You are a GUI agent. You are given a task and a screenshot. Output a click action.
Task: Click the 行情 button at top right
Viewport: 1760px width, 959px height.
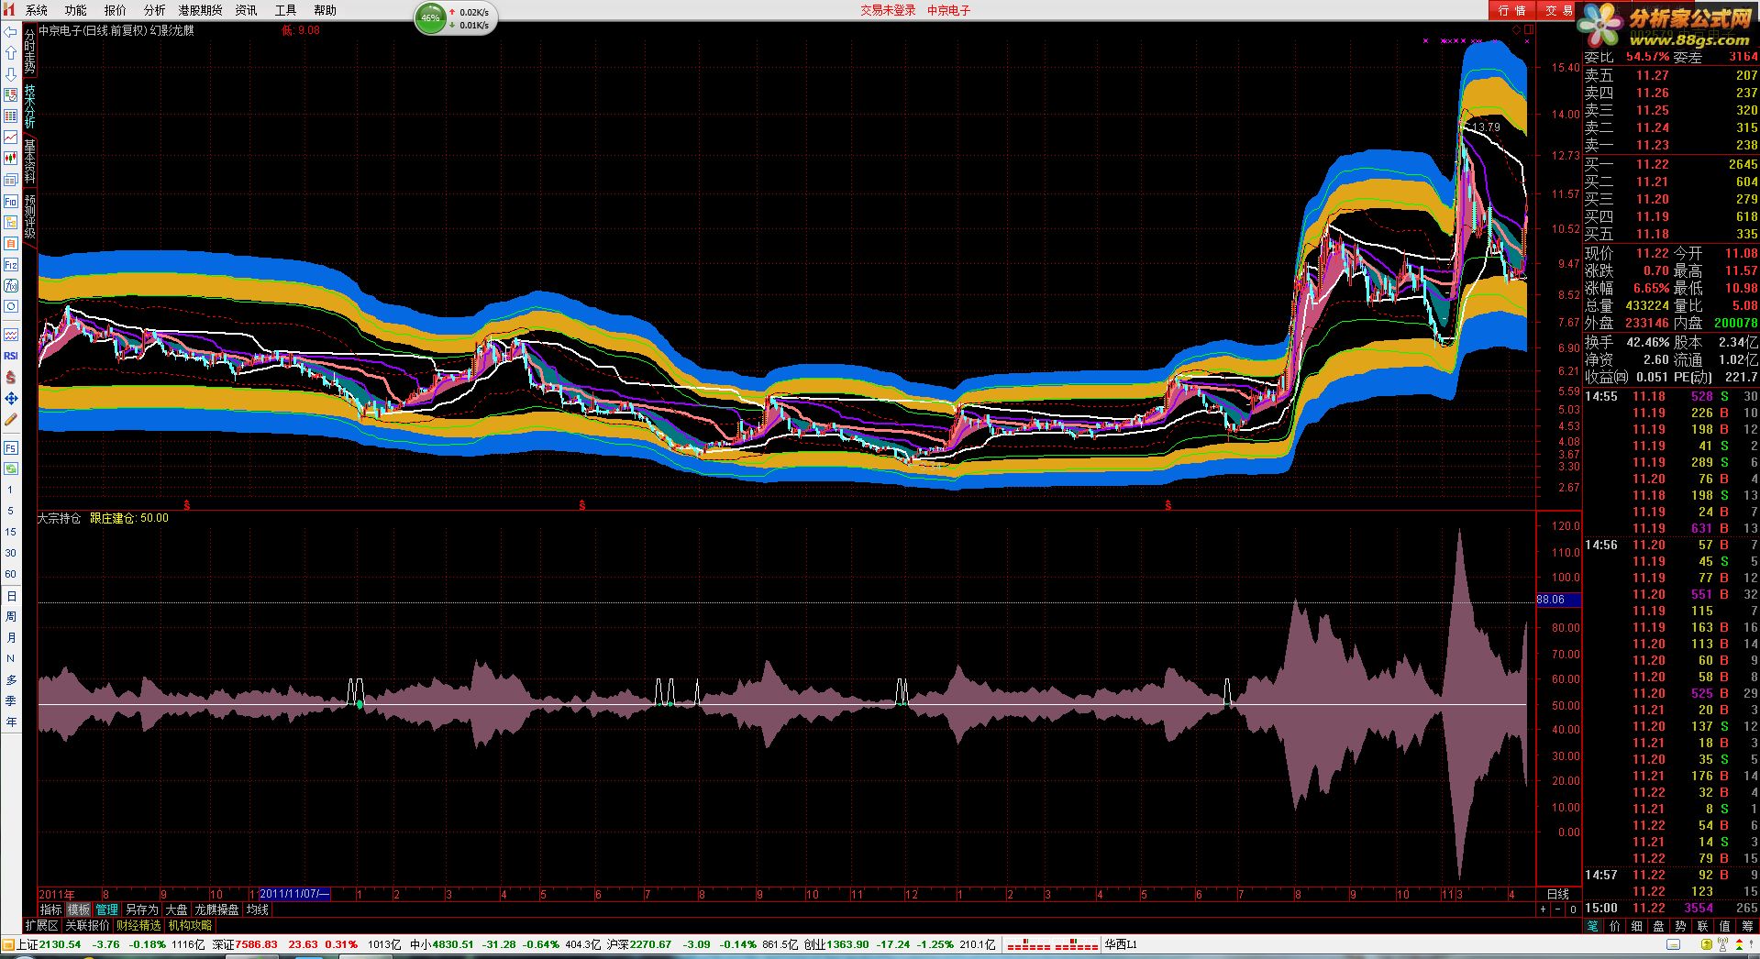tap(1511, 10)
